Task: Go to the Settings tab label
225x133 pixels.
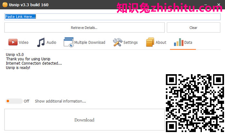Action: click(x=130, y=43)
